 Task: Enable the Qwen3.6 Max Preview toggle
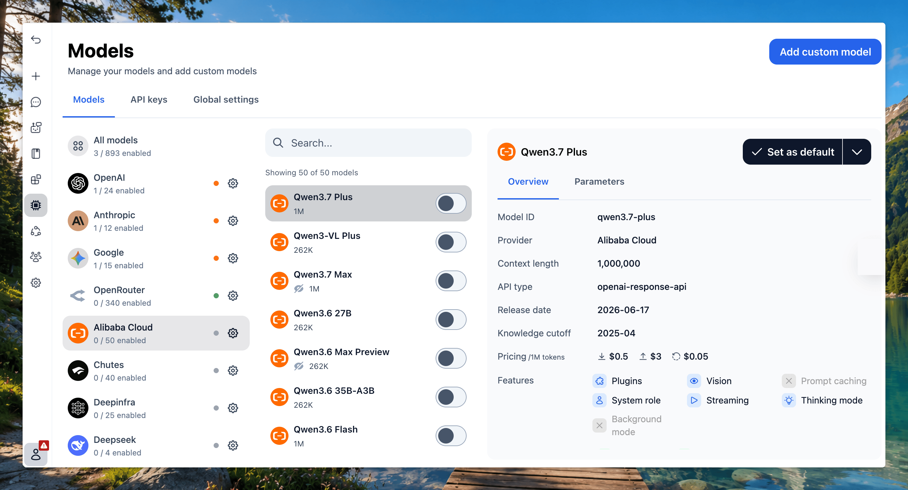click(x=451, y=359)
